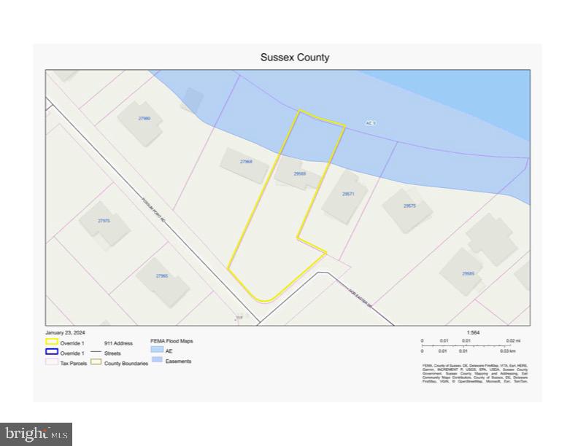Click address label 27975 on the map
578x446 pixels.
pos(104,221)
